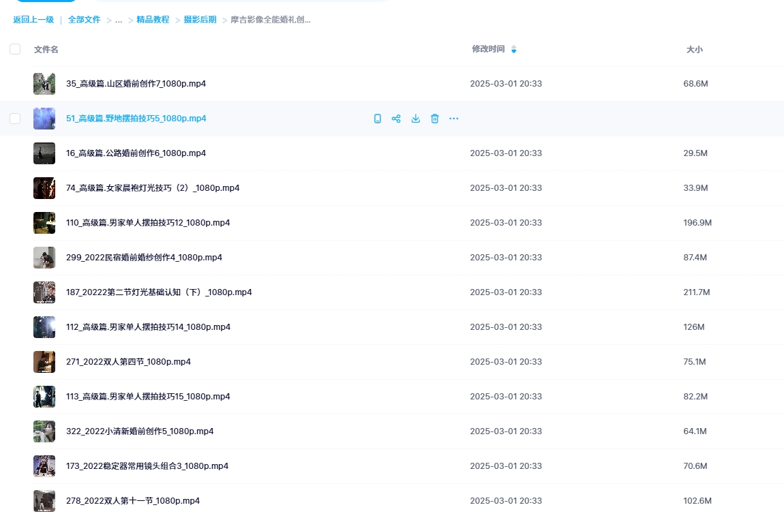
Task: Open thumbnail of 35_高级篇.山区婚前创作7 video
Action: click(44, 84)
